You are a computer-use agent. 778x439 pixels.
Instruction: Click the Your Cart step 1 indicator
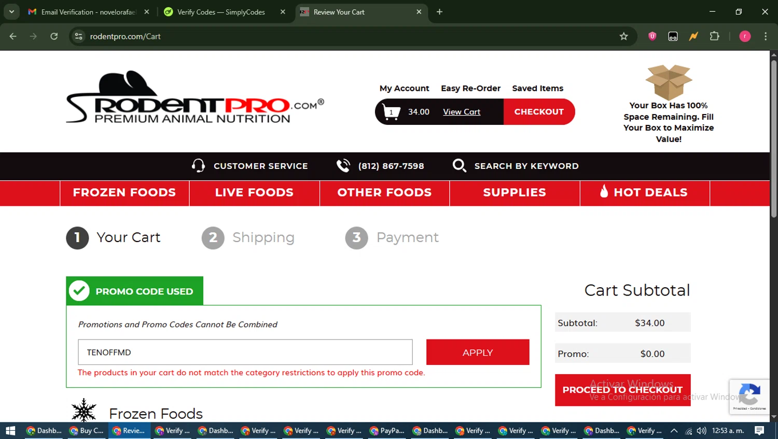tap(113, 237)
